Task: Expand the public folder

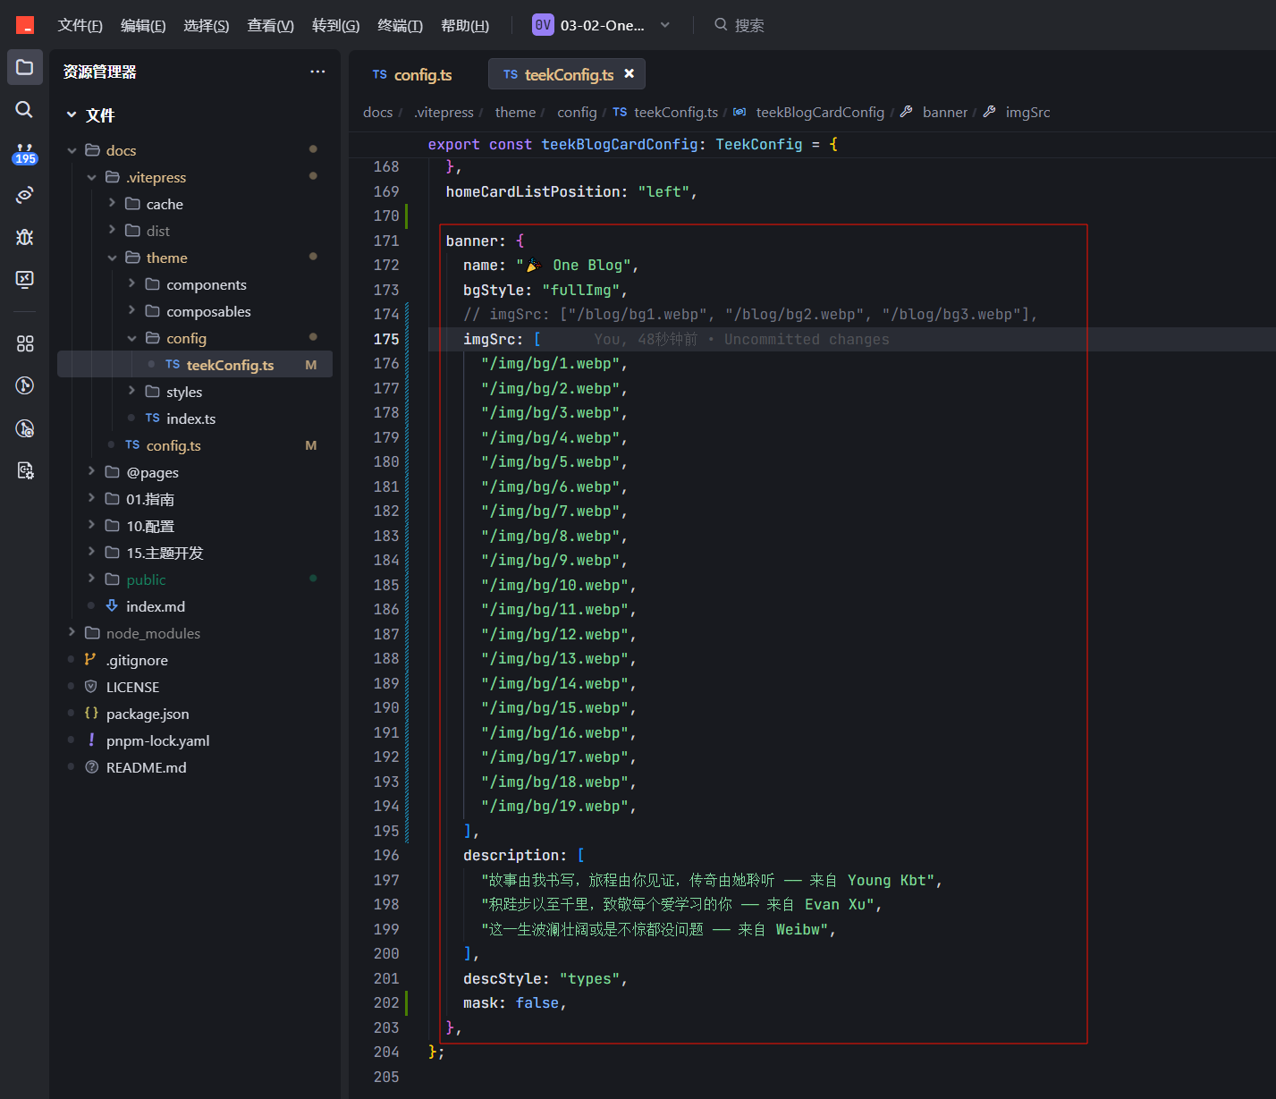Action: click(91, 579)
